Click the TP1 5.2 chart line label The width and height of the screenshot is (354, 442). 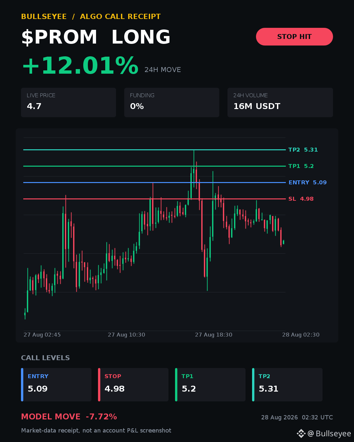pyautogui.click(x=301, y=166)
